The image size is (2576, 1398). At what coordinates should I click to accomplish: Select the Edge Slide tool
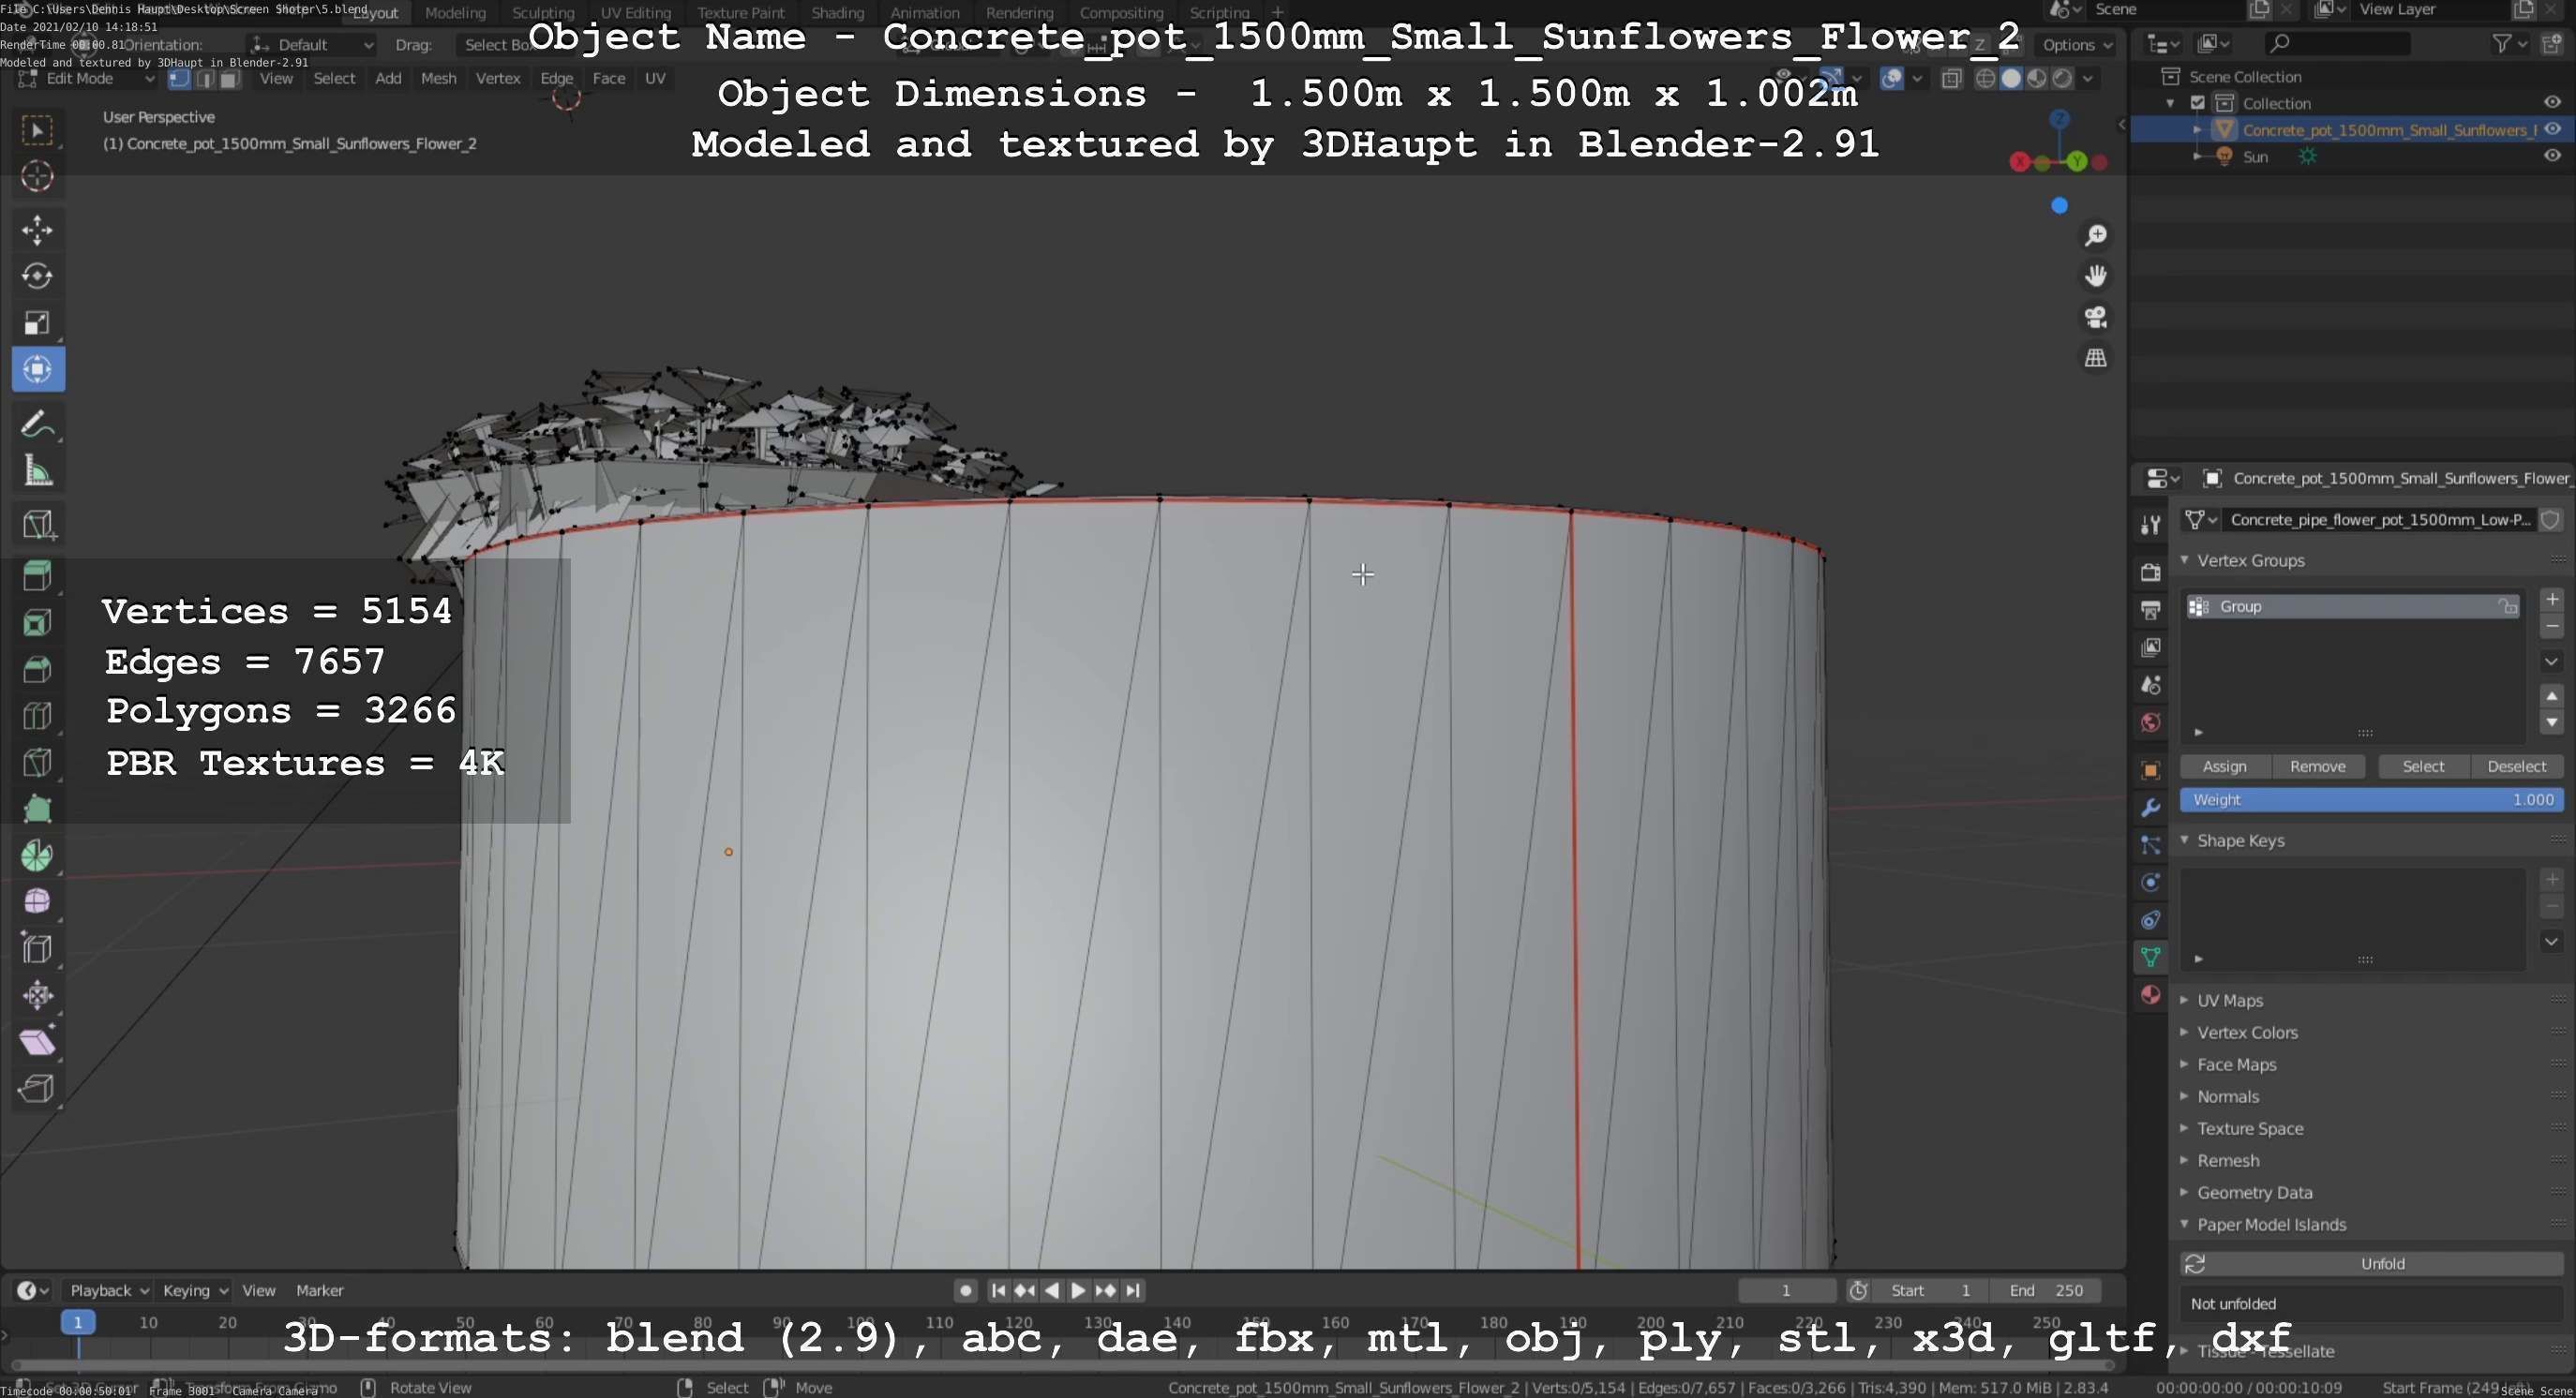pyautogui.click(x=37, y=948)
